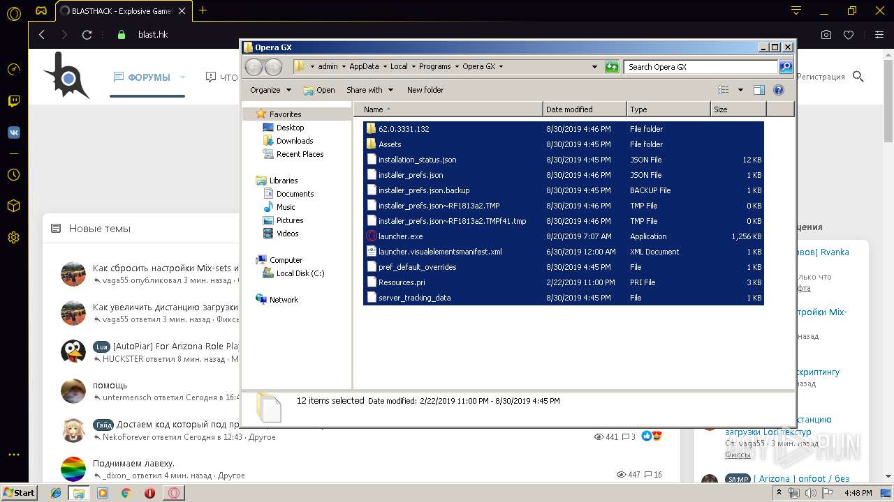This screenshot has width=894, height=502.
Task: Open the Opera tab menu at top right
Action: 796,10
